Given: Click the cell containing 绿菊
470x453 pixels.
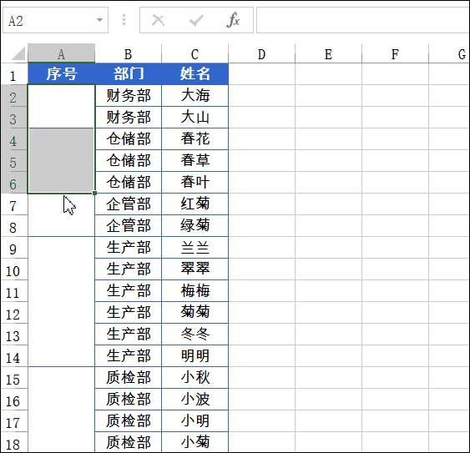Looking at the screenshot, I should click(x=195, y=226).
